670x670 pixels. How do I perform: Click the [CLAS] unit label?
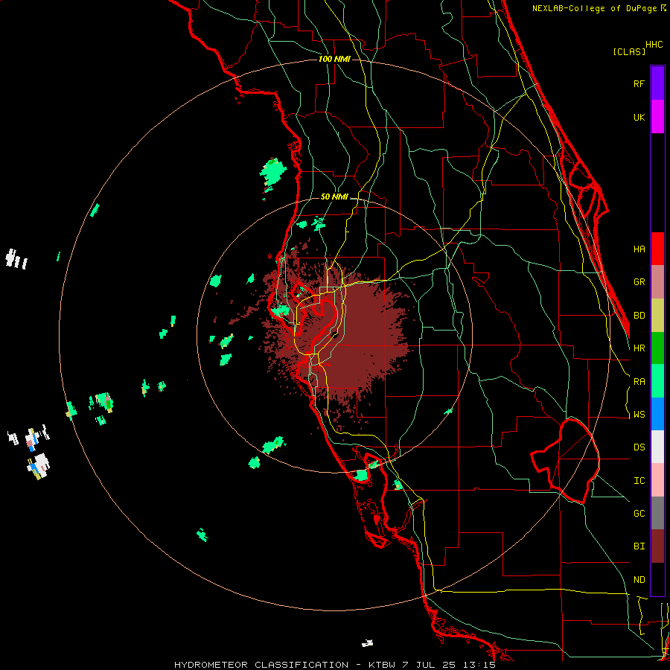coord(629,51)
